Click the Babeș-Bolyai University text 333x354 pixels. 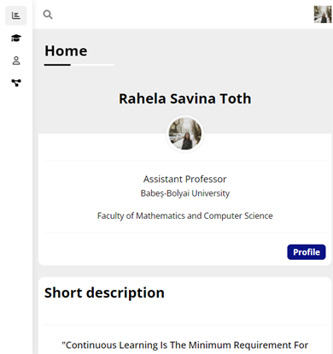pos(185,193)
